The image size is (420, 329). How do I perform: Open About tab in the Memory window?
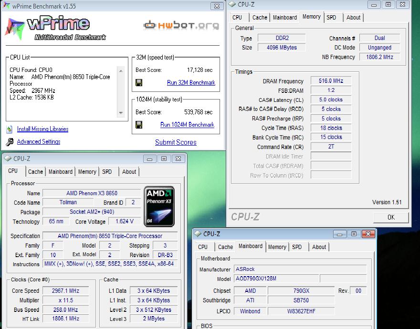pos(353,18)
